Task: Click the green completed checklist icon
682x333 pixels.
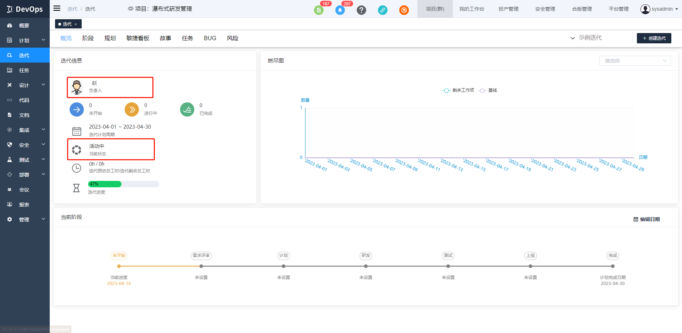Action: 187,109
